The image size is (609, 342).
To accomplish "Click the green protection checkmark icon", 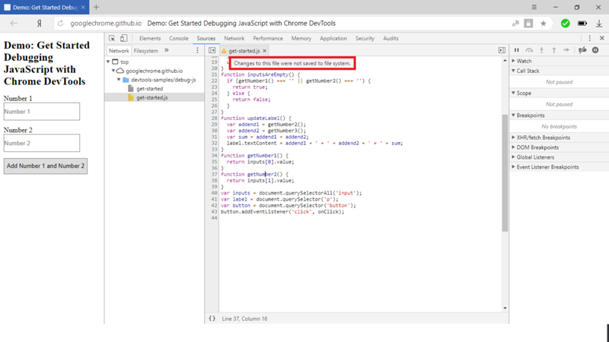I will pyautogui.click(x=565, y=24).
